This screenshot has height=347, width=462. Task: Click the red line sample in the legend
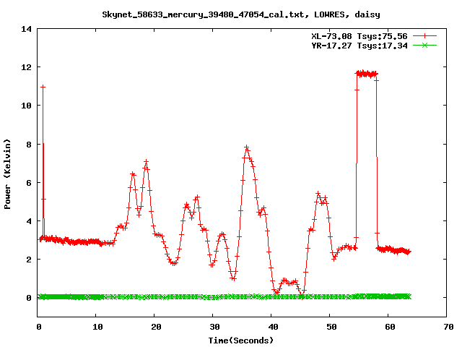point(424,36)
